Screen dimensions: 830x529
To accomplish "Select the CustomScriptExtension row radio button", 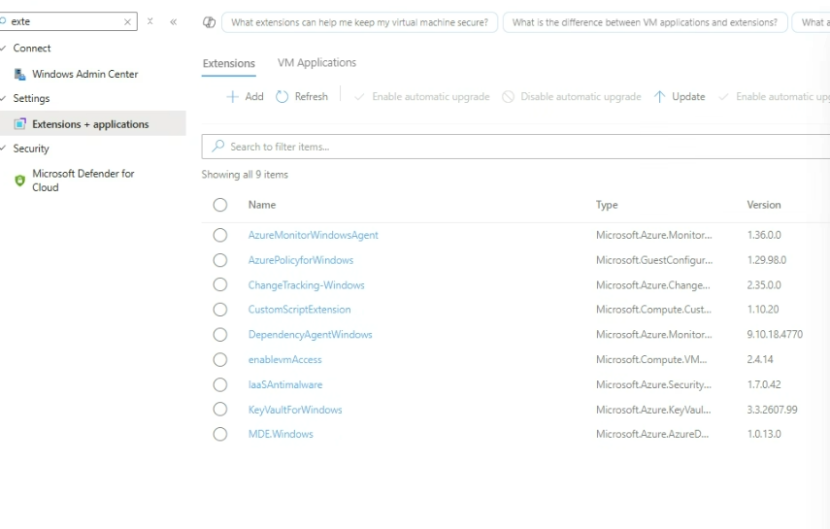I will point(220,310).
